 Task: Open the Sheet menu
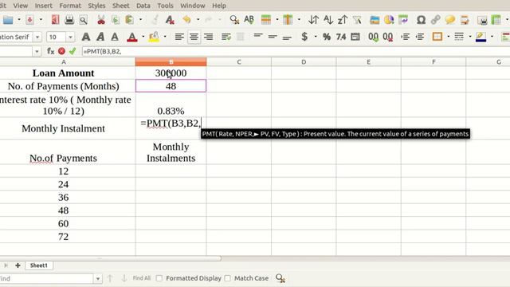(120, 6)
